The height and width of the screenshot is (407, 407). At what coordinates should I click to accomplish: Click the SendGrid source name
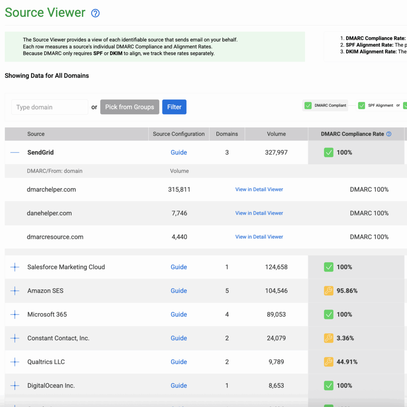pyautogui.click(x=41, y=152)
